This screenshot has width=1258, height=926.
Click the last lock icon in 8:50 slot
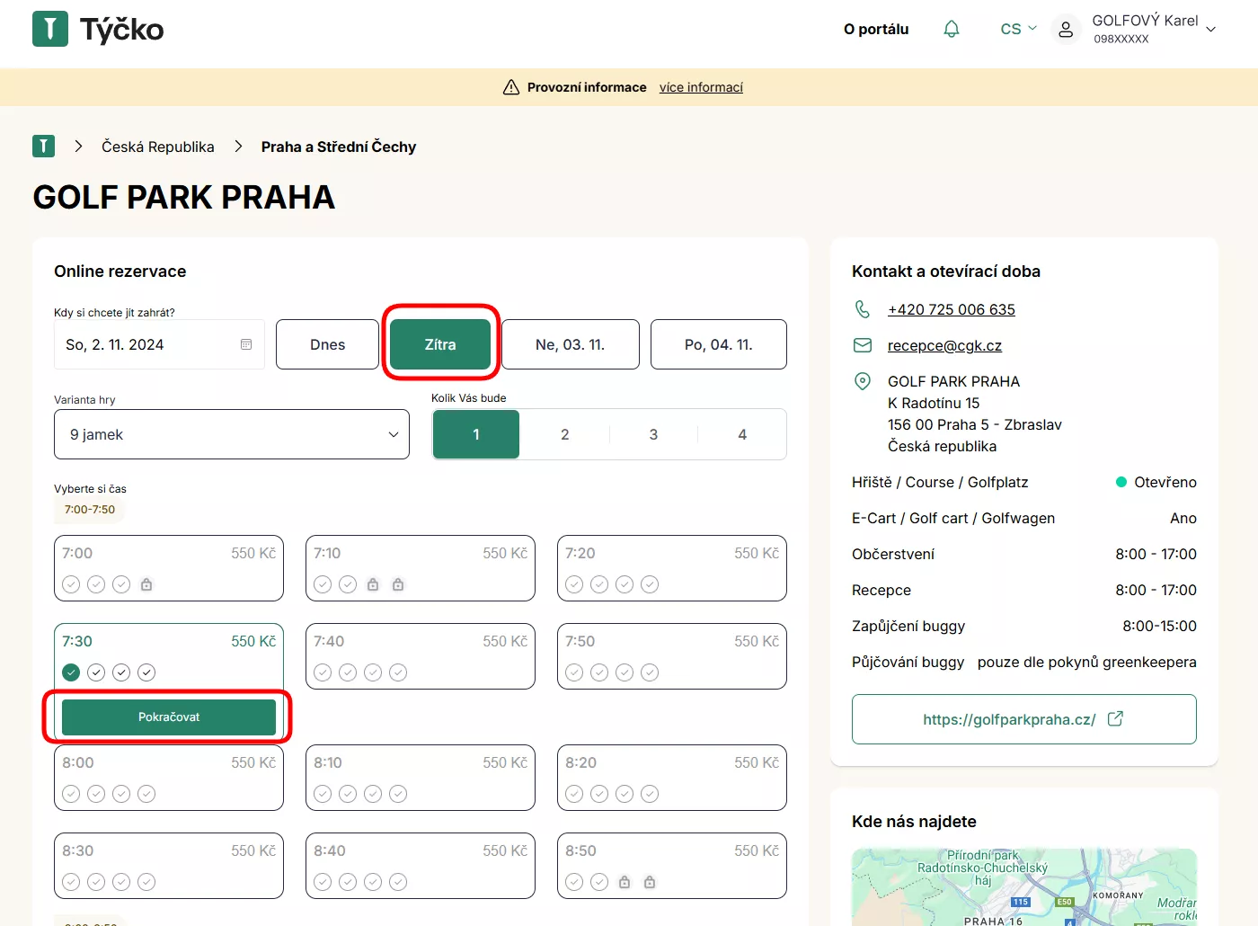click(x=650, y=882)
